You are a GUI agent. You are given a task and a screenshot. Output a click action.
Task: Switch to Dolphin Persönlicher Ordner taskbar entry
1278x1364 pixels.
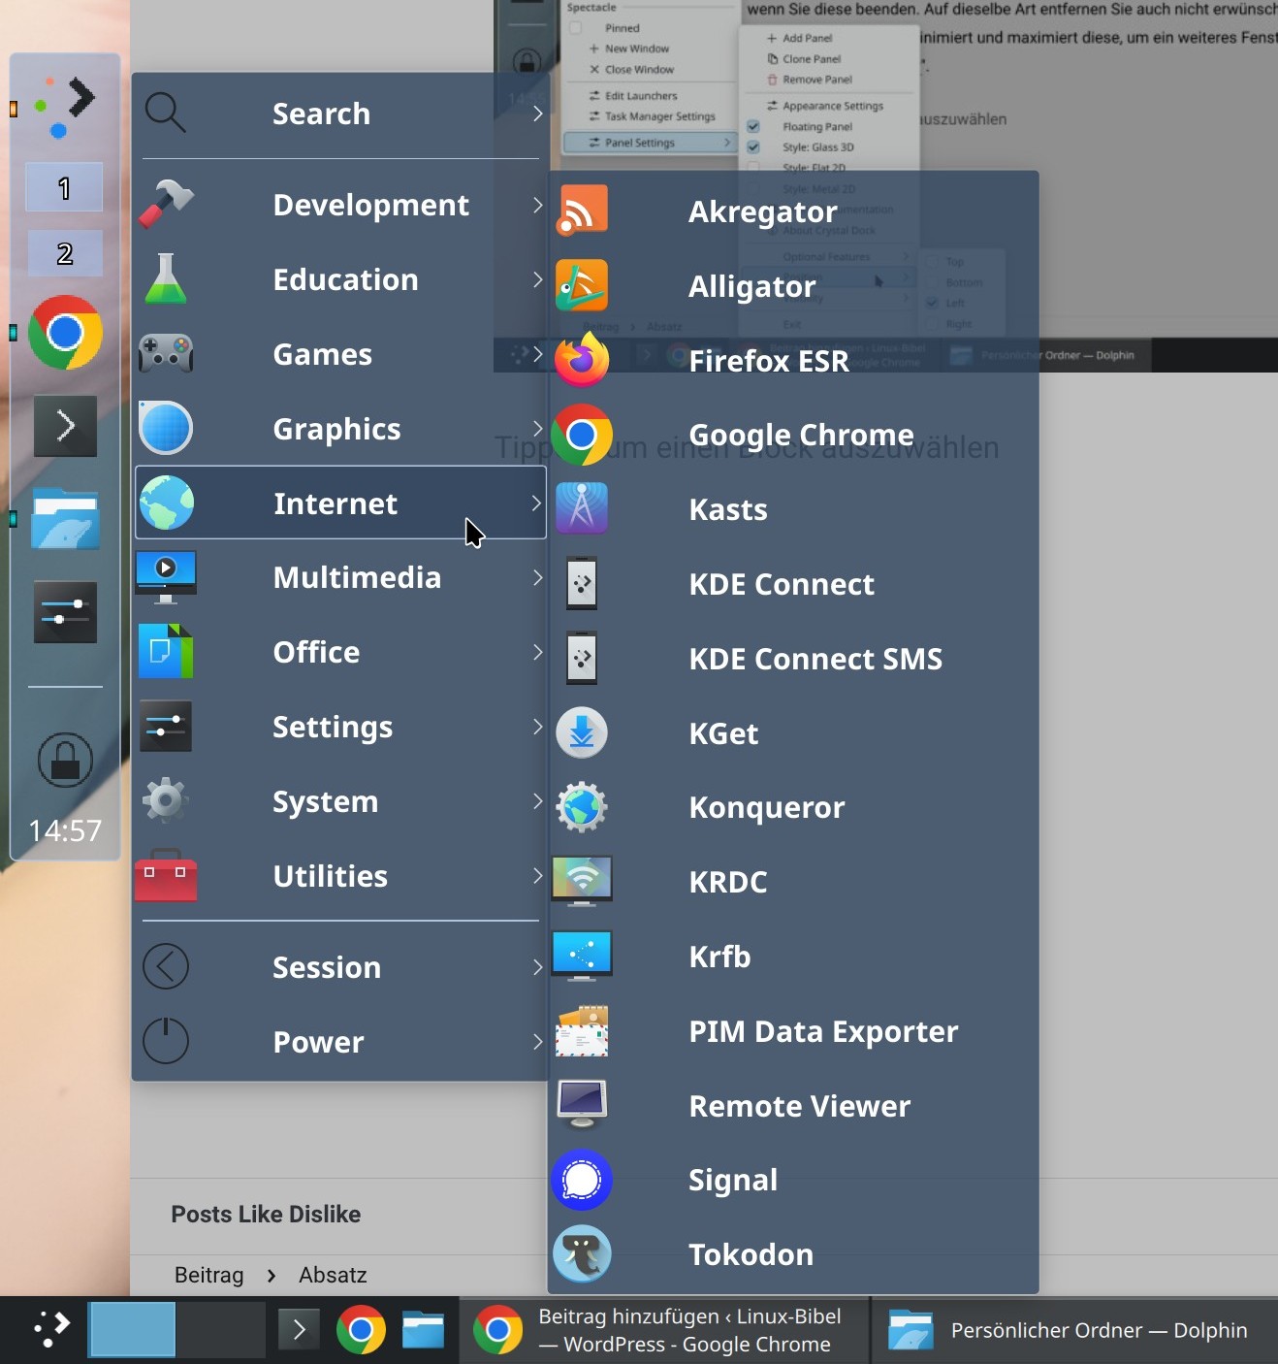point(1074,1330)
